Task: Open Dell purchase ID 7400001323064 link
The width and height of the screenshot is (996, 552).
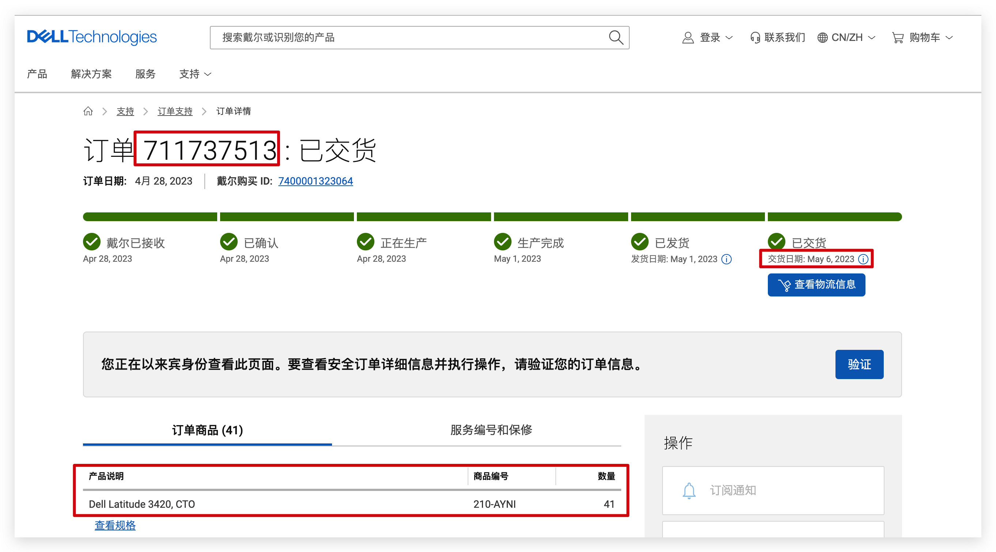Action: [316, 181]
